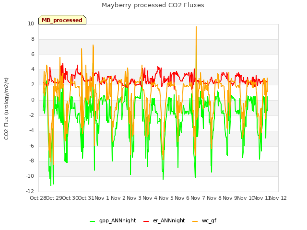Toggle the gpp_ANNnight legend entry
The height and width of the screenshot is (230, 307).
(113, 220)
